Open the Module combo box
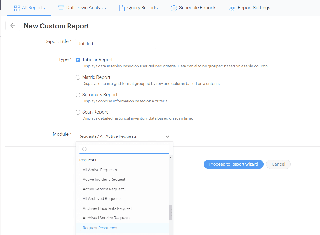Screen dimensions: 320x235 point(124,136)
